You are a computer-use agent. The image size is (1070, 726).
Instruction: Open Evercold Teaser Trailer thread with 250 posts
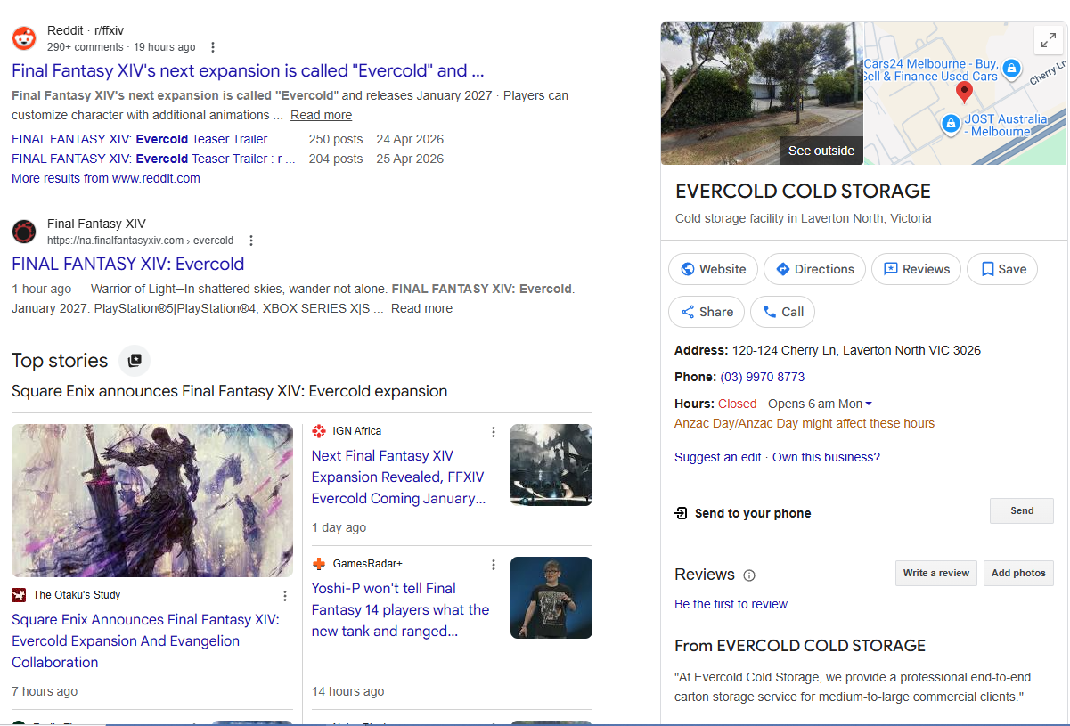(x=146, y=139)
